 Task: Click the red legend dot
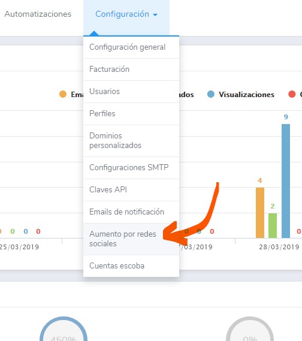click(292, 94)
